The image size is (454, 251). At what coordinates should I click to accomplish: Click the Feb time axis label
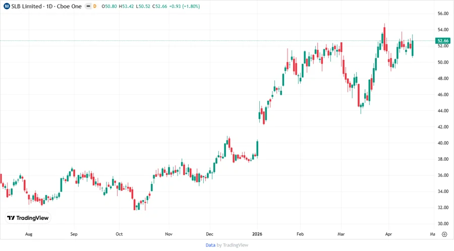[x=300, y=234]
